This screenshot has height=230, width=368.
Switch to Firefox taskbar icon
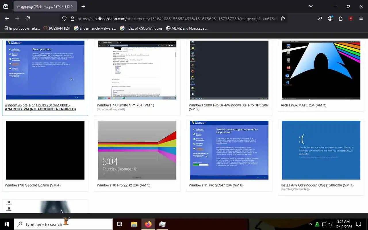pyautogui.click(x=148, y=224)
